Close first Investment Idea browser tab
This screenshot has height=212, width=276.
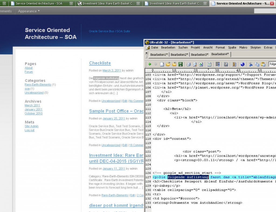pos(138,3)
